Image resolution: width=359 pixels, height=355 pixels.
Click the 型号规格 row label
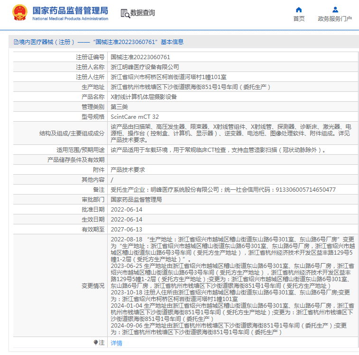pyautogui.click(x=93, y=117)
